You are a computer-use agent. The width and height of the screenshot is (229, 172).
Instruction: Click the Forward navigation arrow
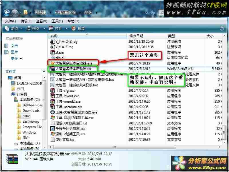tap(15, 13)
